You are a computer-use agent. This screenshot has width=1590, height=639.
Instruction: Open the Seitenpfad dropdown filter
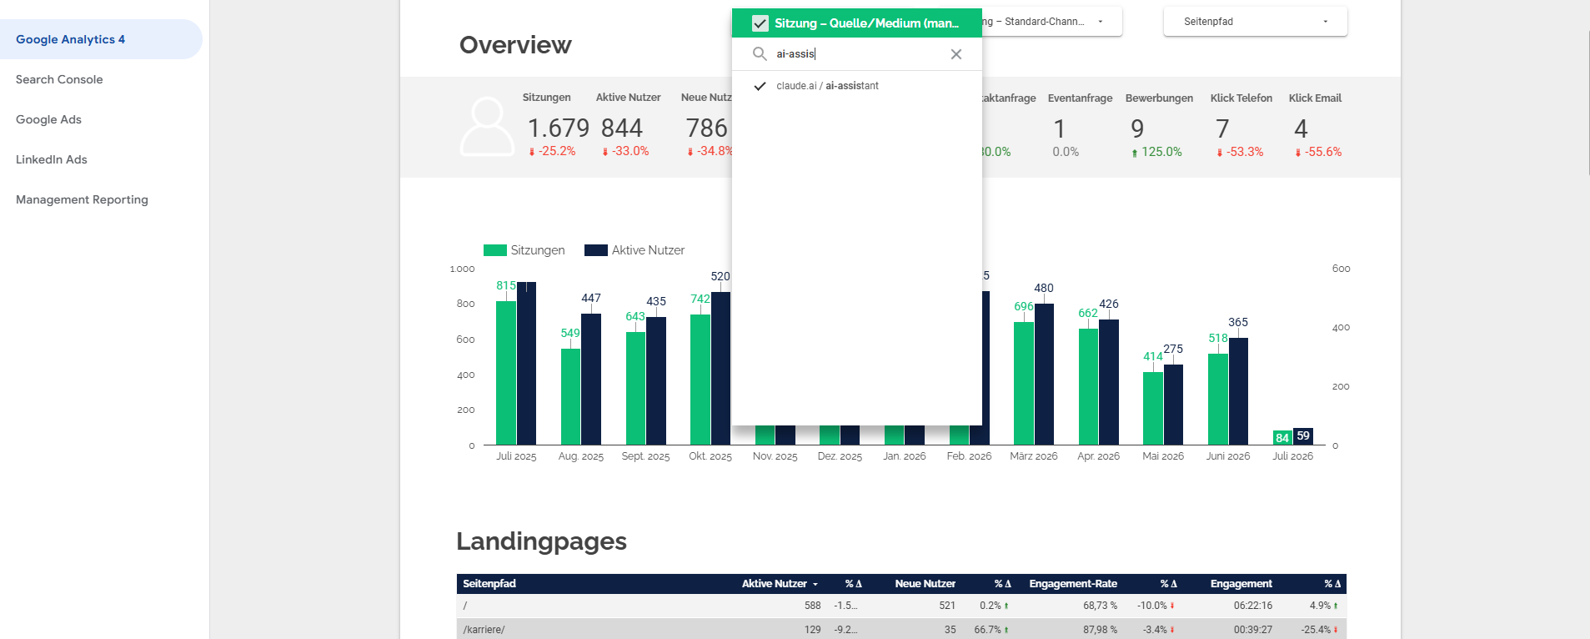point(1255,22)
